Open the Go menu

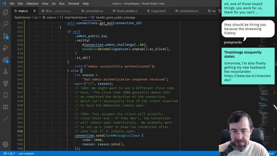coord(54,3)
